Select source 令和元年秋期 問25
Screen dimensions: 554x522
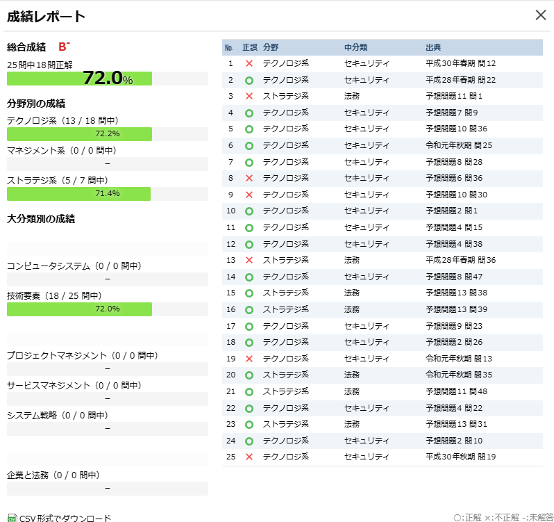tap(459, 145)
